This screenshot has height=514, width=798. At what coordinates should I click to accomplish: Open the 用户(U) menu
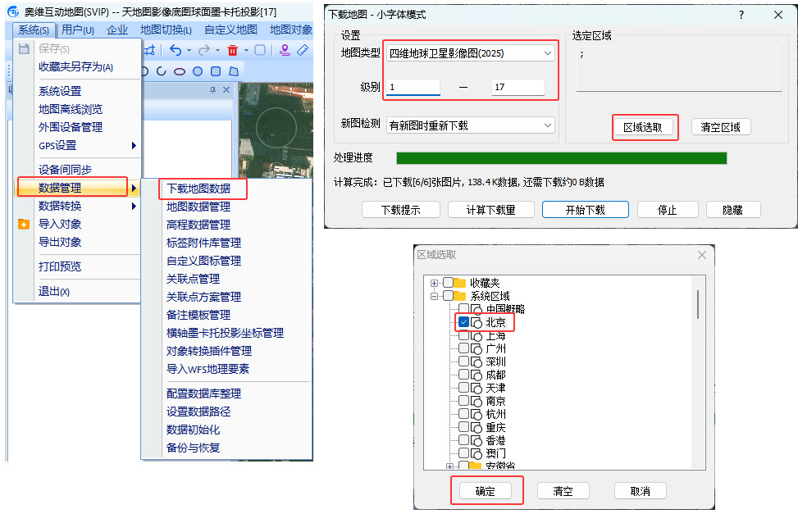pyautogui.click(x=78, y=30)
